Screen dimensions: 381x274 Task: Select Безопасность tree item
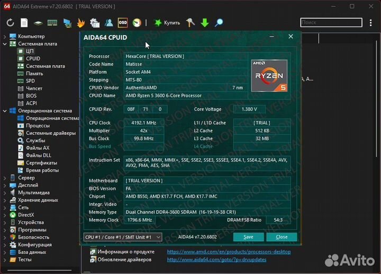33,237
